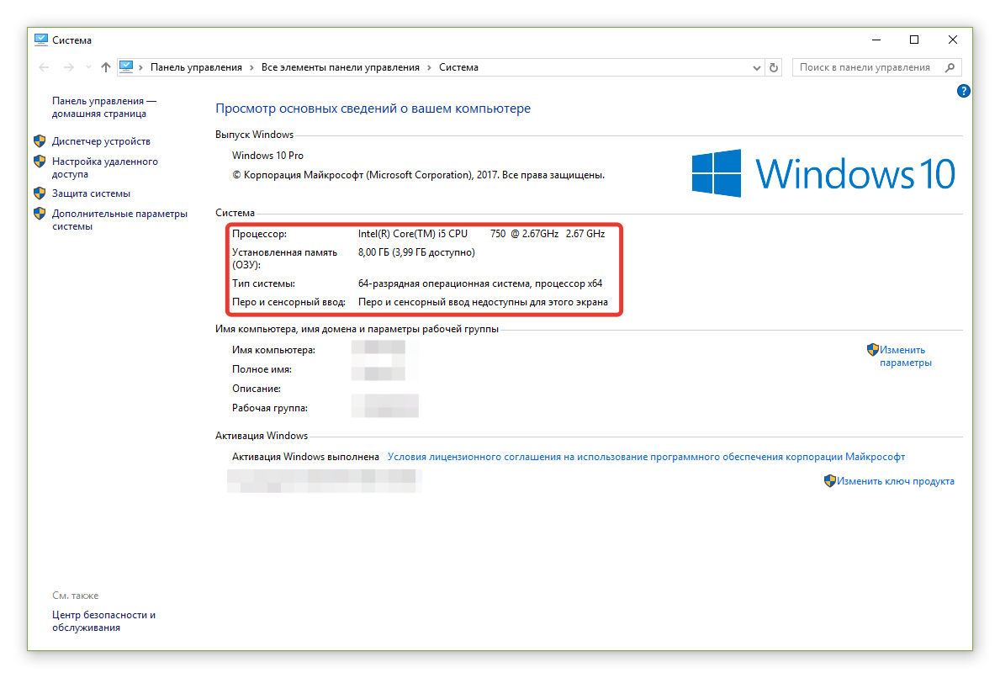Click 'Перо и сенсорный ввод:' label
Screen dimensions: 1000x678
pos(288,302)
